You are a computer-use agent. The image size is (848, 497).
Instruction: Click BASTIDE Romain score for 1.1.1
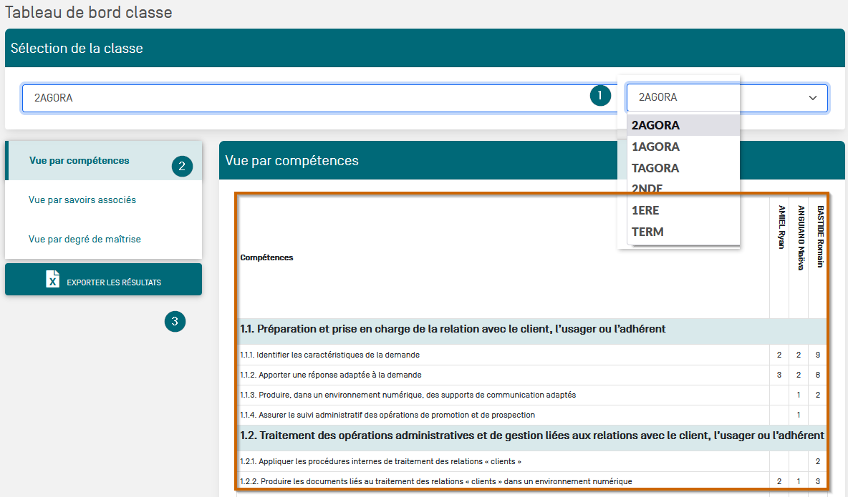tap(817, 355)
